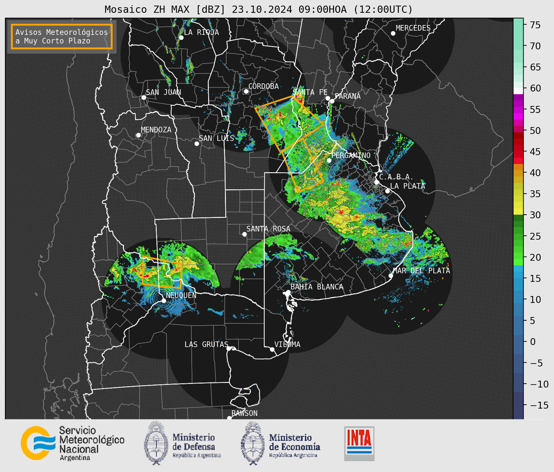
Task: Click the PARANÁ city marker
Action: 332,101
